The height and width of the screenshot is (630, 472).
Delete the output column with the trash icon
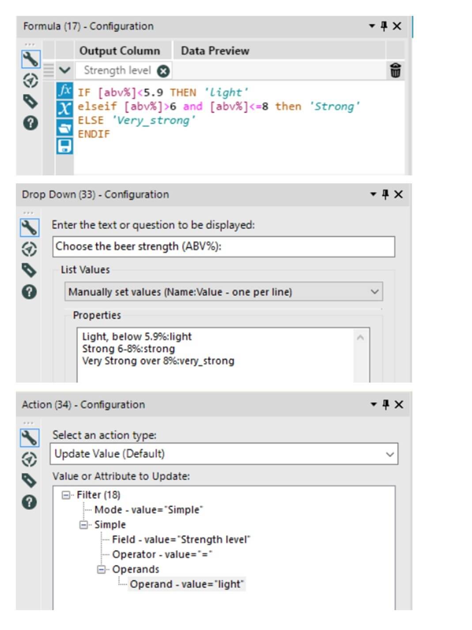394,71
